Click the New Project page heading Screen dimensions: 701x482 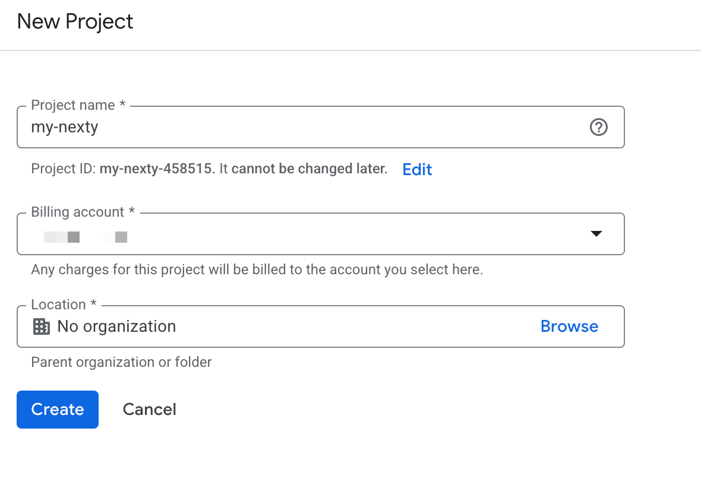point(75,21)
